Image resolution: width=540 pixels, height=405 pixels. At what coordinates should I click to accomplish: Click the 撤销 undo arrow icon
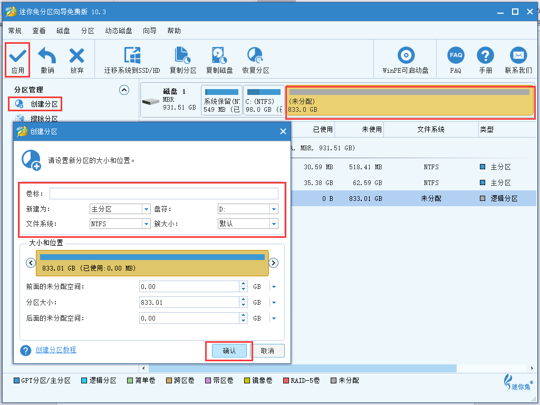click(47, 55)
